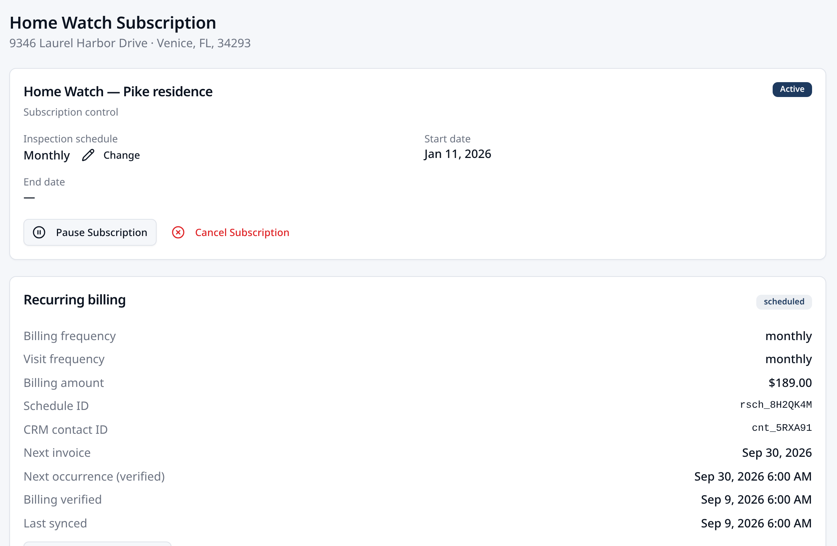
Task: Click the pencil edit icon beside Monthly
Action: pyautogui.click(x=88, y=155)
